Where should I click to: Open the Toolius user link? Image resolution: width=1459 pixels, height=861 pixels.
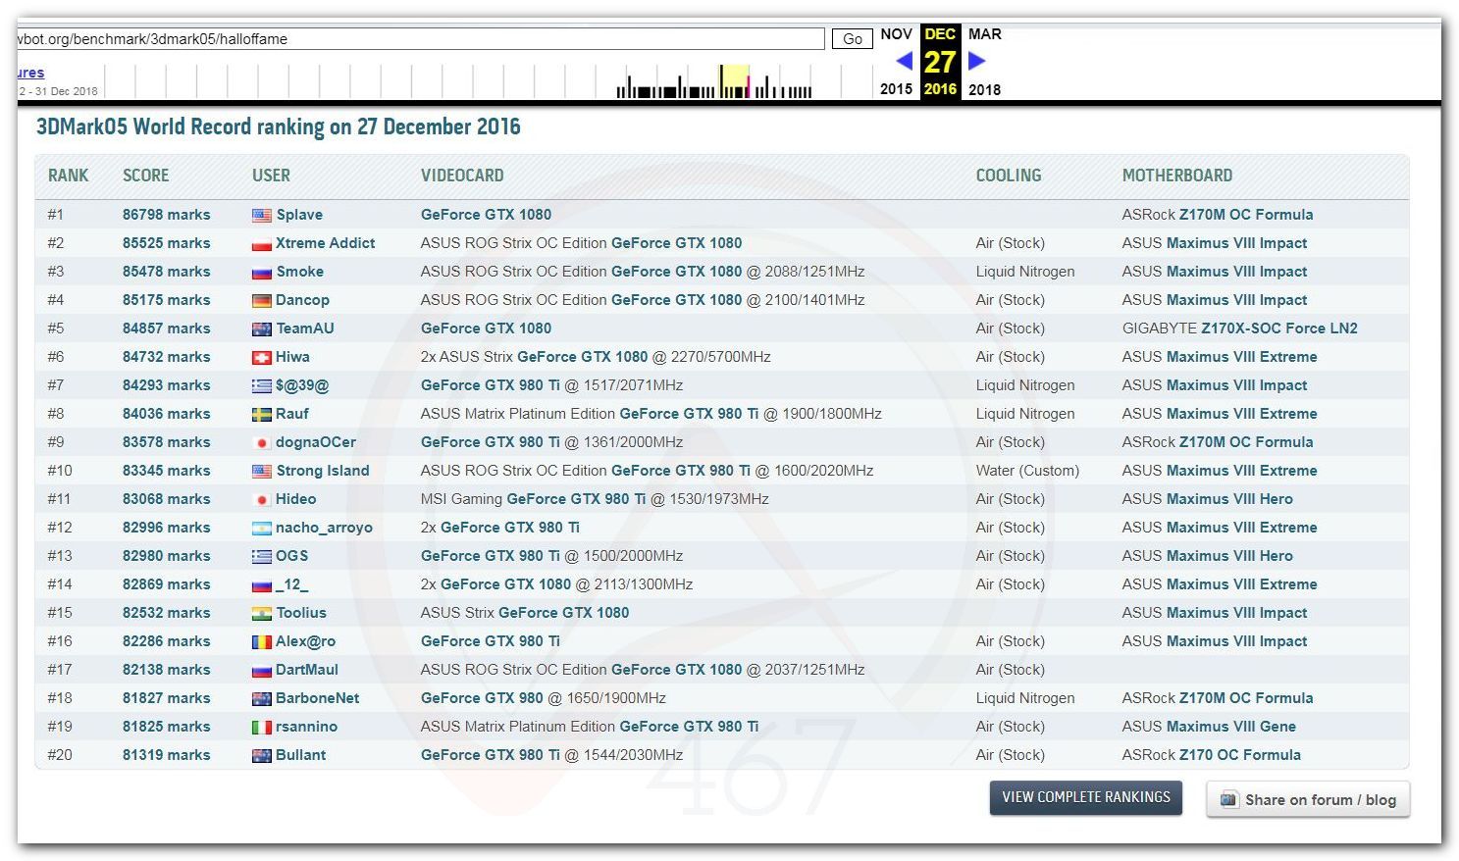click(301, 613)
